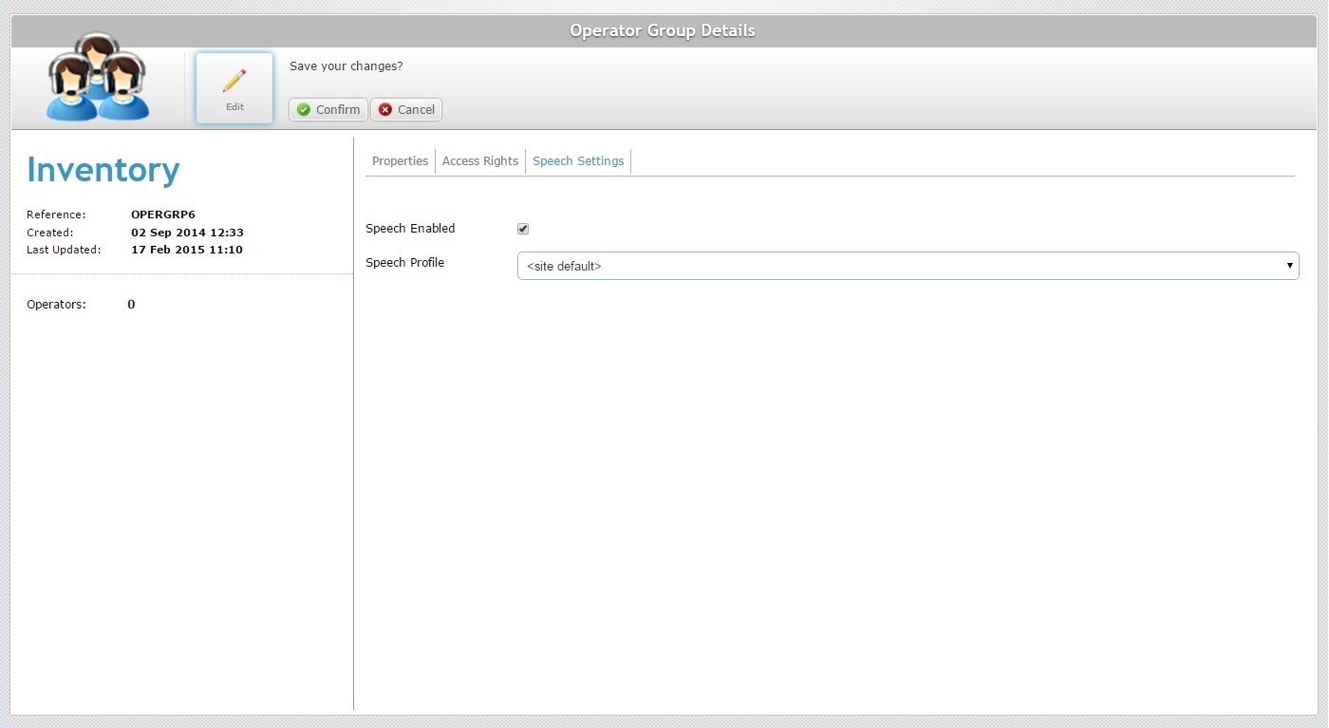
Task: Click the operator group headset icon
Action: [98, 77]
